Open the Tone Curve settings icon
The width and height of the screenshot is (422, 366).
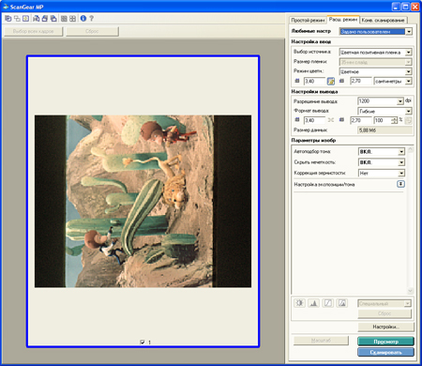click(x=328, y=303)
